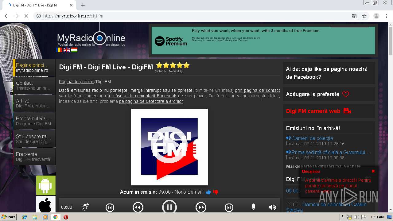
Task: Open File Explorer from taskbar
Action: 35,217
